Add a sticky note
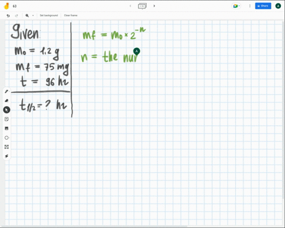This screenshot has height=228, width=285. [7, 119]
